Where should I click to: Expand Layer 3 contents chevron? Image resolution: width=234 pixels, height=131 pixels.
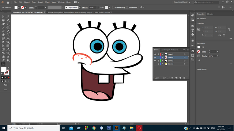click(162, 61)
